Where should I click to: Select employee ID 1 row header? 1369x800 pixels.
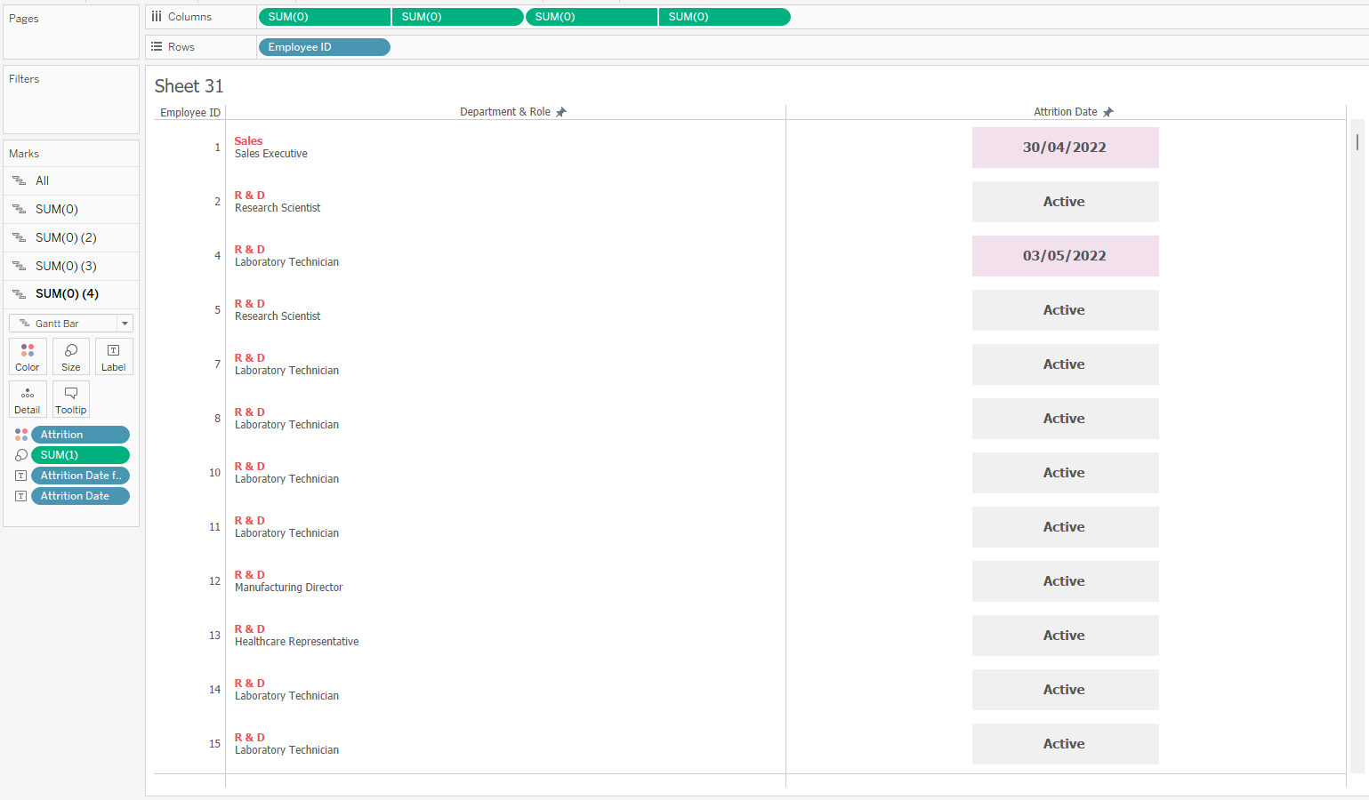pyautogui.click(x=217, y=148)
